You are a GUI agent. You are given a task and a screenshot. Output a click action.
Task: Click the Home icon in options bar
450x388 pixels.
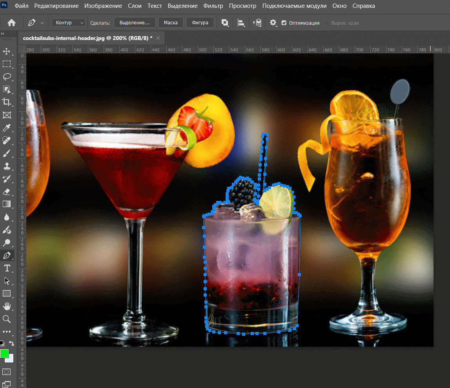point(12,23)
